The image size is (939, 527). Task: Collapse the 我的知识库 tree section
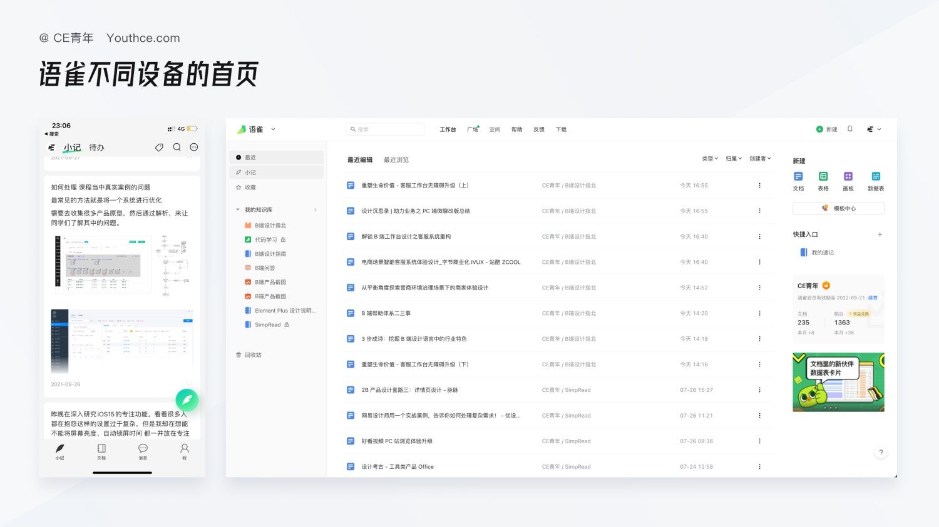coord(238,209)
